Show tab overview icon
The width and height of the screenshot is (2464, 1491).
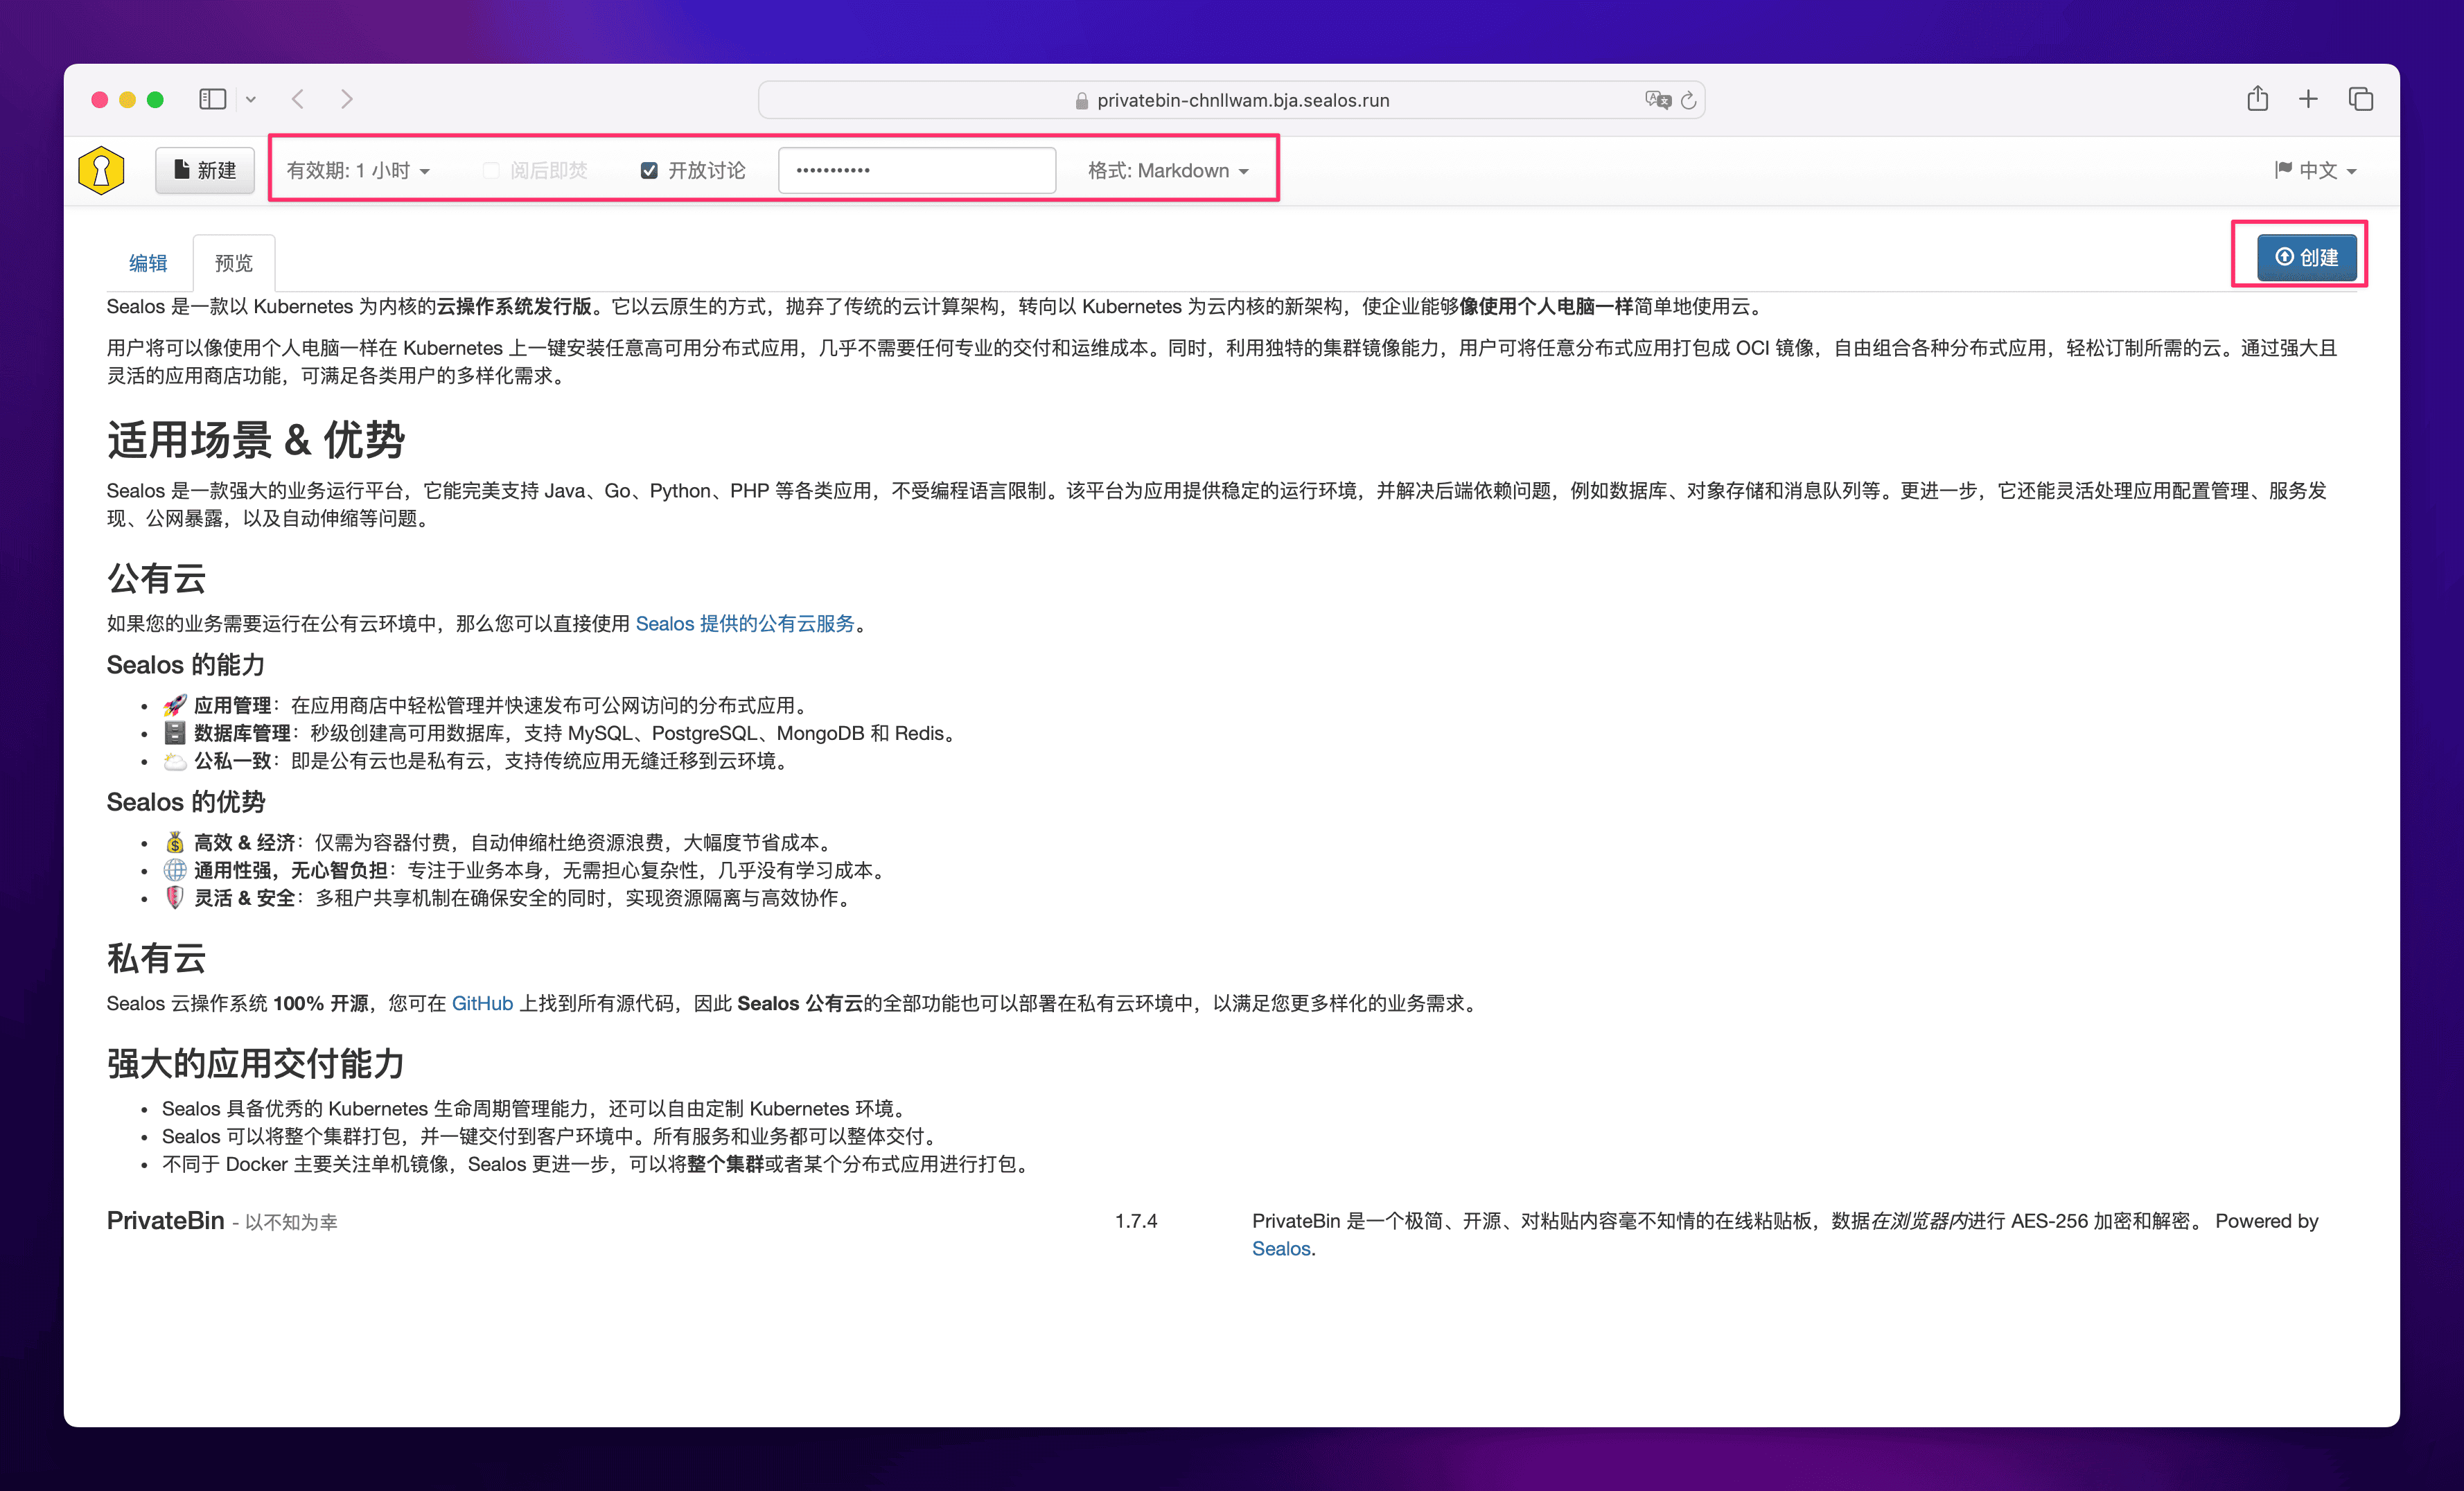point(2360,99)
